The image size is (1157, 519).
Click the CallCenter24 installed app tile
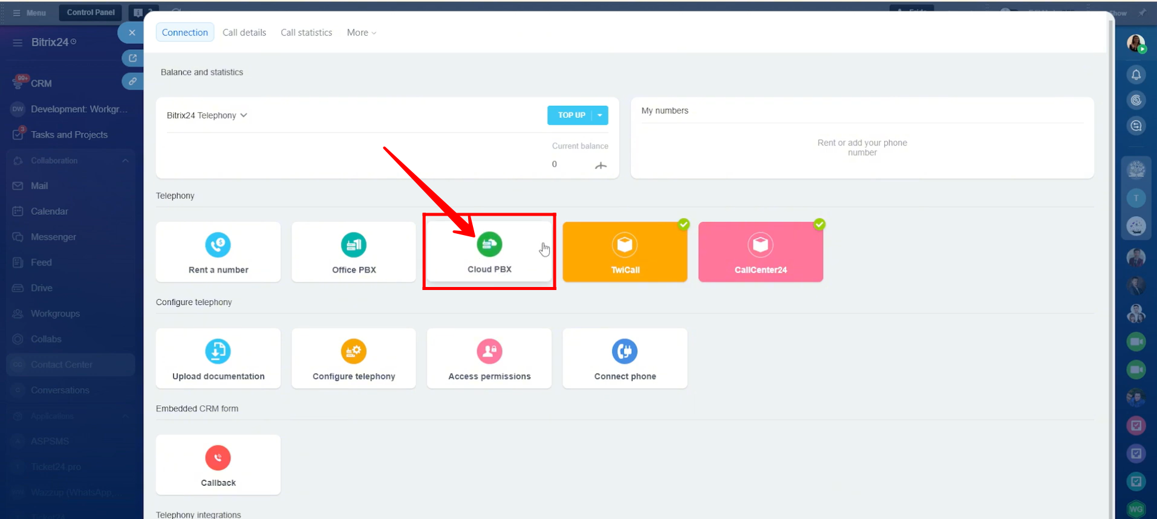coord(760,252)
